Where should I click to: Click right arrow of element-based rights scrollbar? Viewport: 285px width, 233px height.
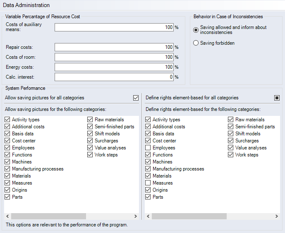click(277, 216)
